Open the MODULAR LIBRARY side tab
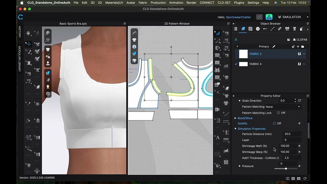The width and height of the screenshot is (327, 184). tap(19, 59)
